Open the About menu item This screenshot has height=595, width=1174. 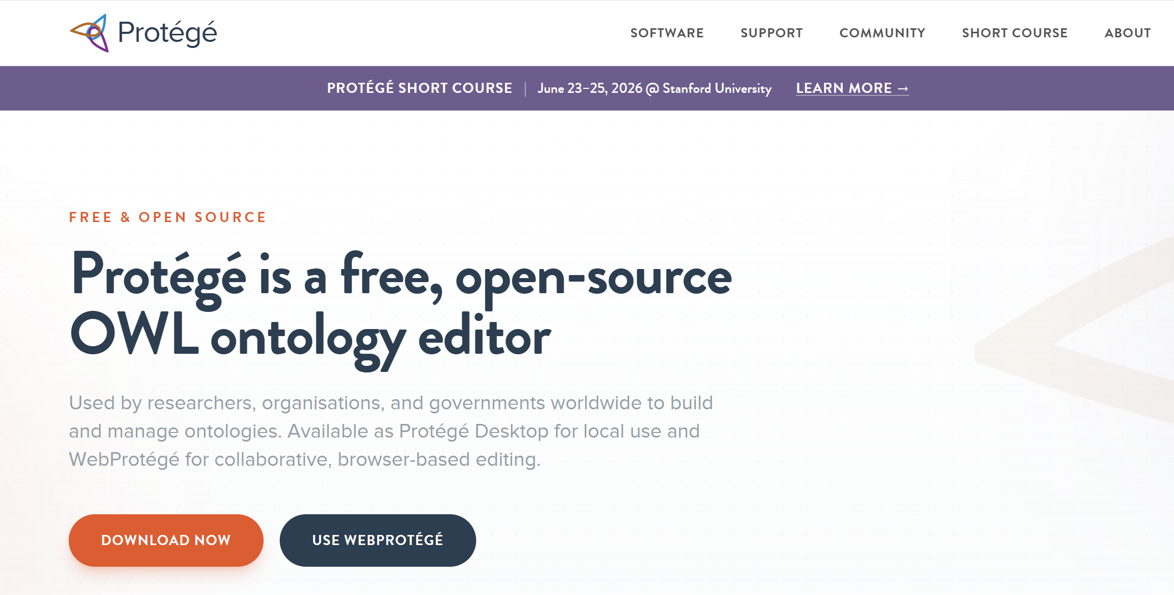pyautogui.click(x=1128, y=33)
